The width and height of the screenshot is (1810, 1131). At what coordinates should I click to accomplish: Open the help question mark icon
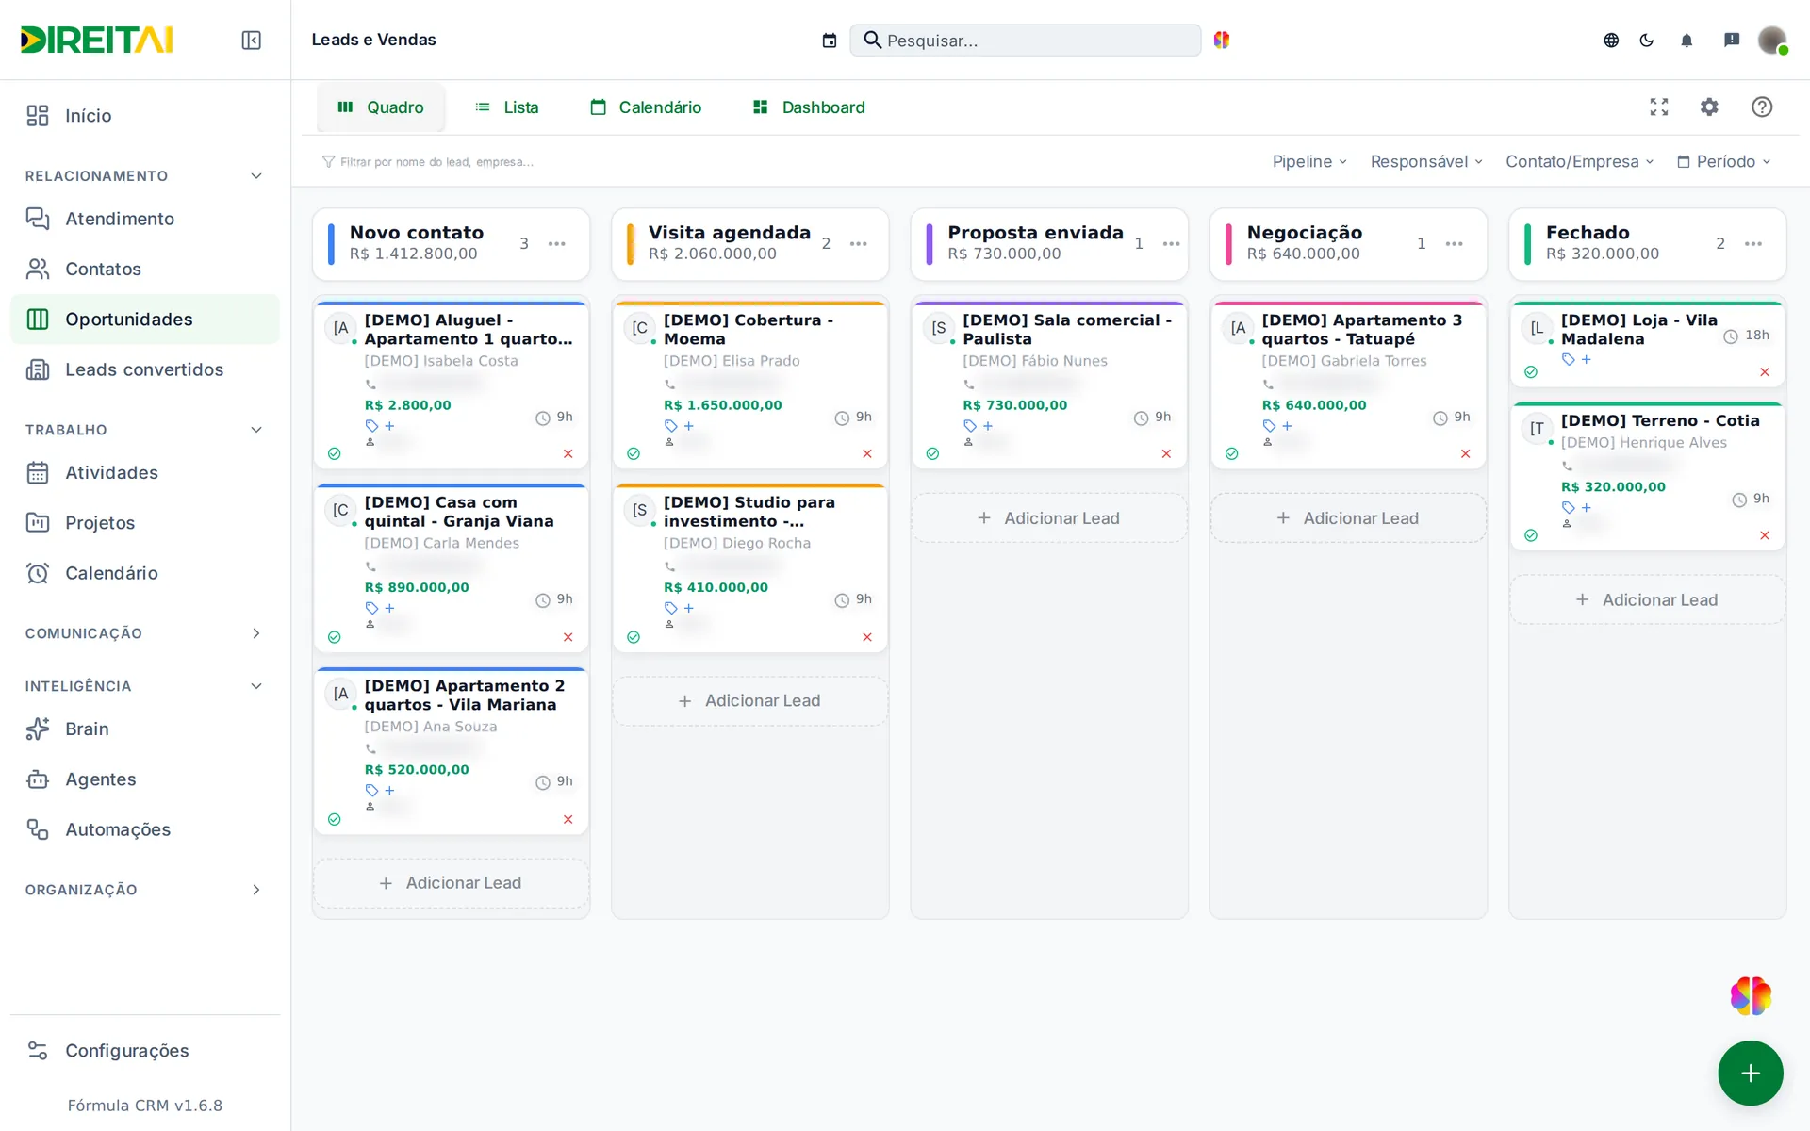pos(1762,107)
